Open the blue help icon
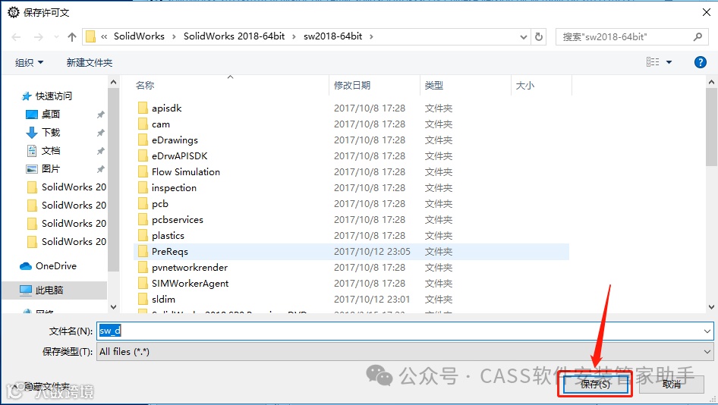This screenshot has width=718, height=405. 700,62
